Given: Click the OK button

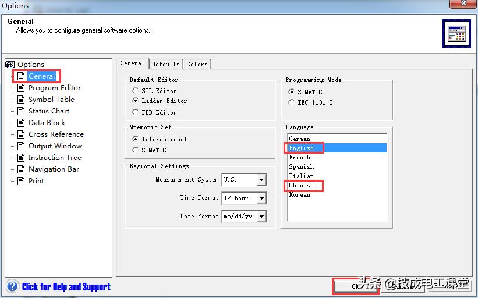Looking at the screenshot, I should coord(356,286).
